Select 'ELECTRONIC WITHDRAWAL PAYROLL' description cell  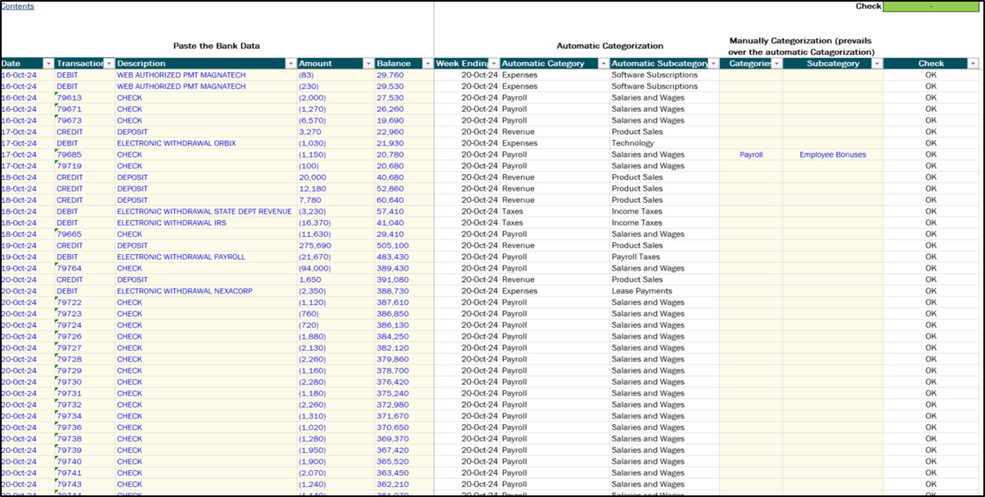[205, 257]
